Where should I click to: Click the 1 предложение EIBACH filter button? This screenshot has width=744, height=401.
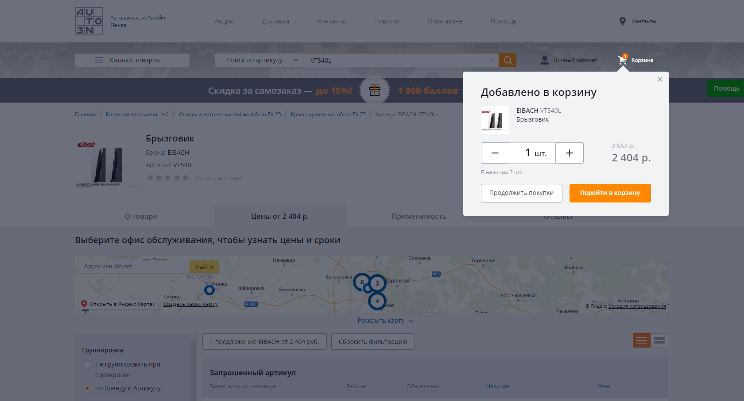click(x=264, y=342)
